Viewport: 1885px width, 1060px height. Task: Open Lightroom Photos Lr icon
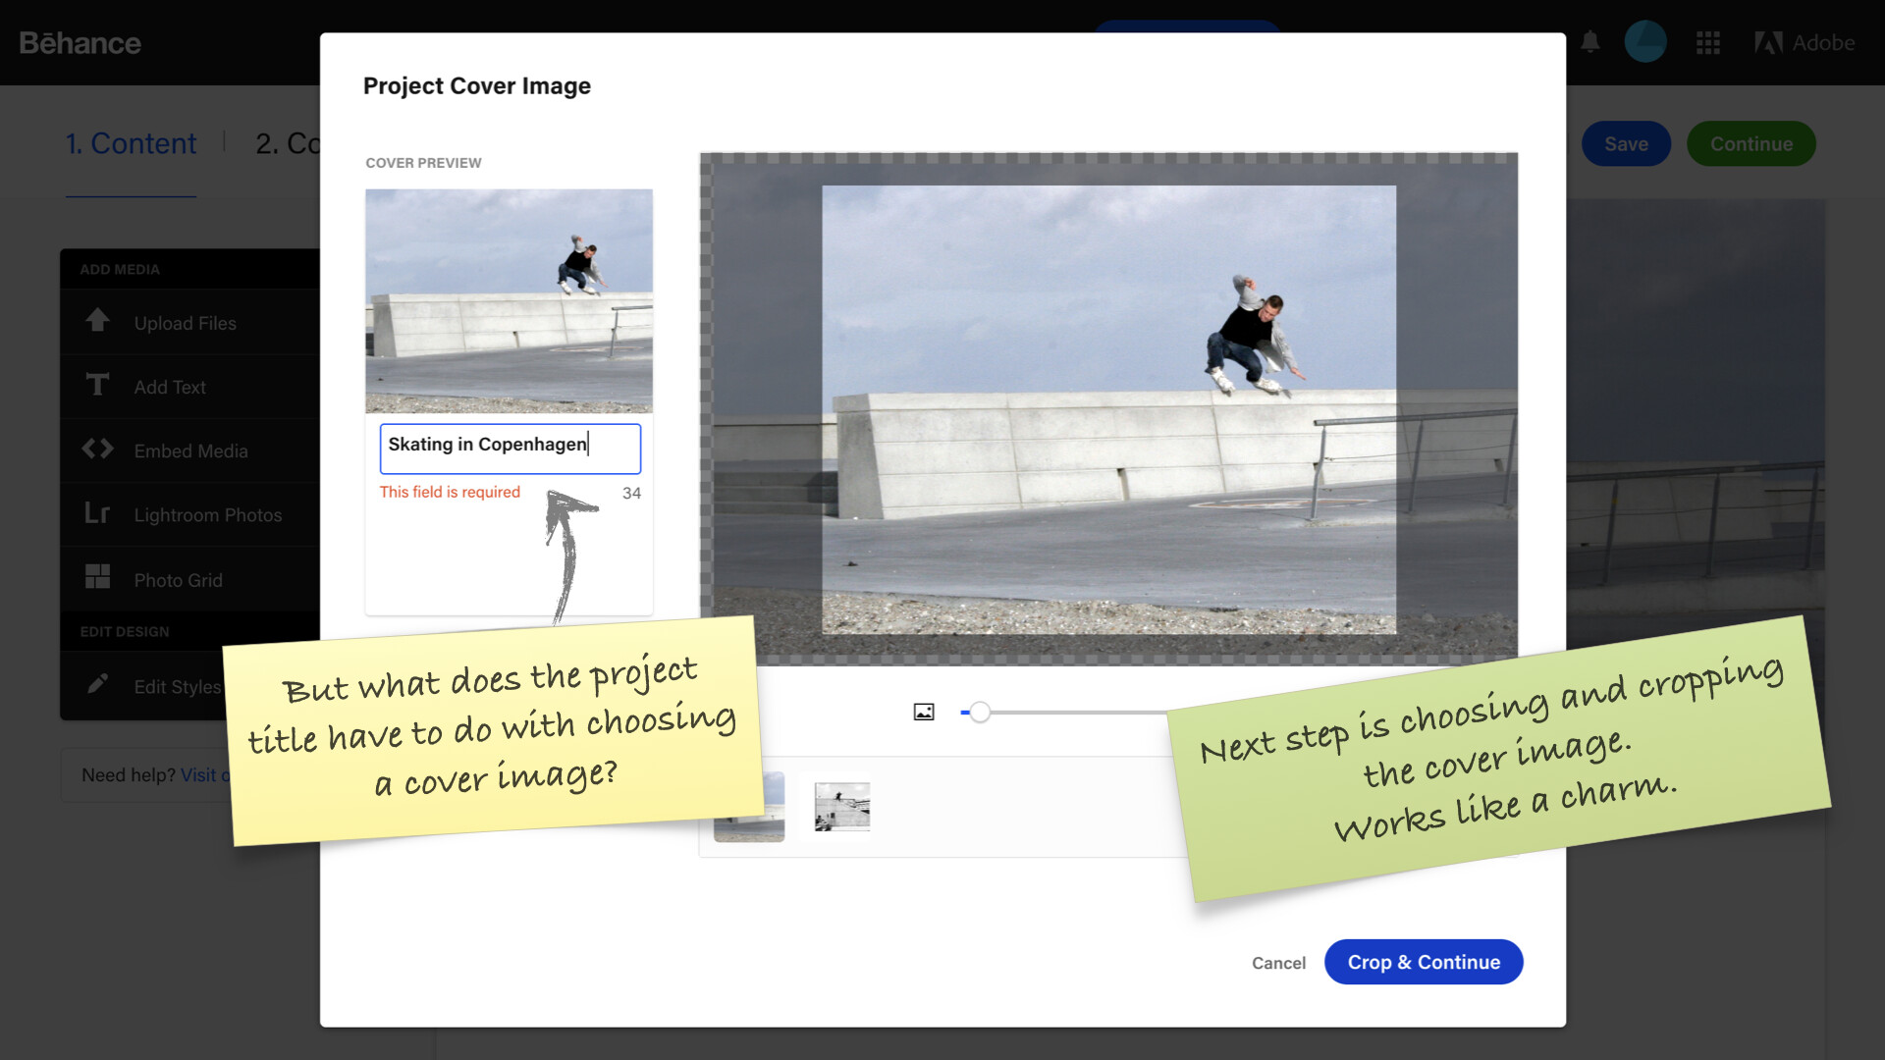pyautogui.click(x=97, y=513)
